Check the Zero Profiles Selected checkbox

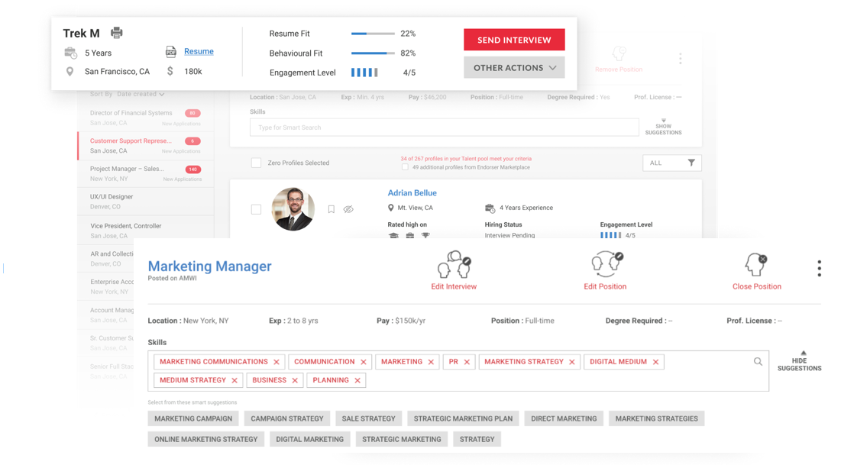point(256,163)
